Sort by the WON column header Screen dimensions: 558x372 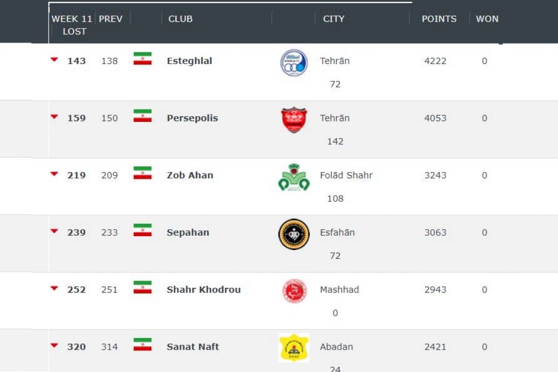[487, 19]
